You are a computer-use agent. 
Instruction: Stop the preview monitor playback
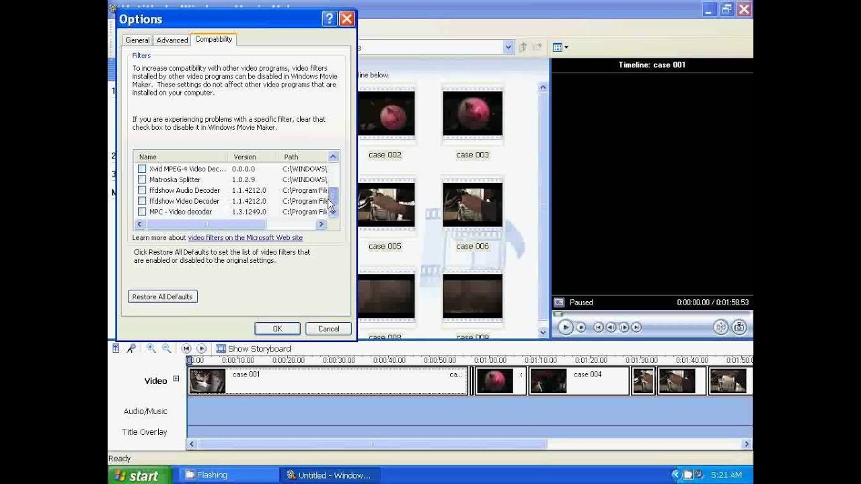click(581, 327)
